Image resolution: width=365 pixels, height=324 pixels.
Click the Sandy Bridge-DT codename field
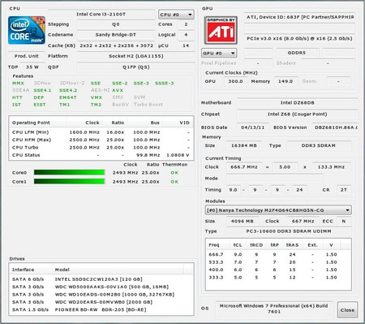point(116,35)
